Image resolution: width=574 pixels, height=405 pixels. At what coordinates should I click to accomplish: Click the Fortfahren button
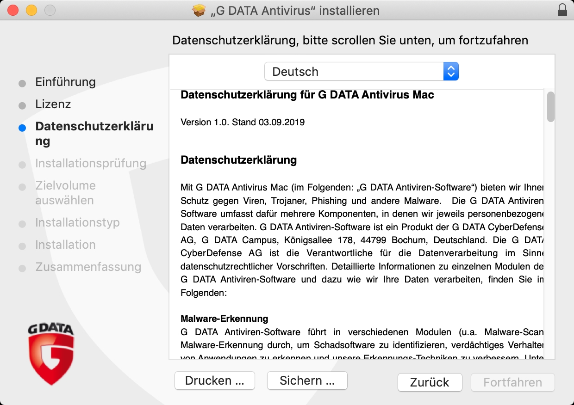(513, 382)
